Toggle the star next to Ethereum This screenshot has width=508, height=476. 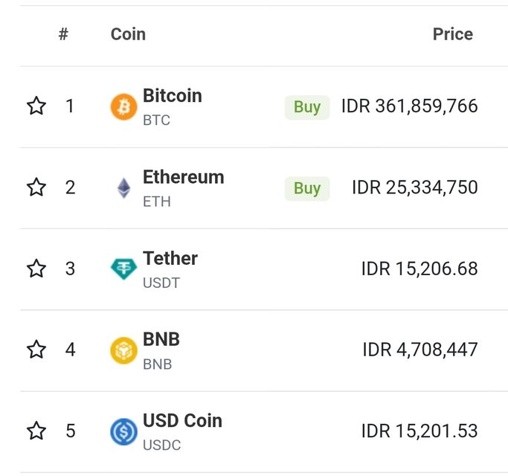click(x=36, y=187)
